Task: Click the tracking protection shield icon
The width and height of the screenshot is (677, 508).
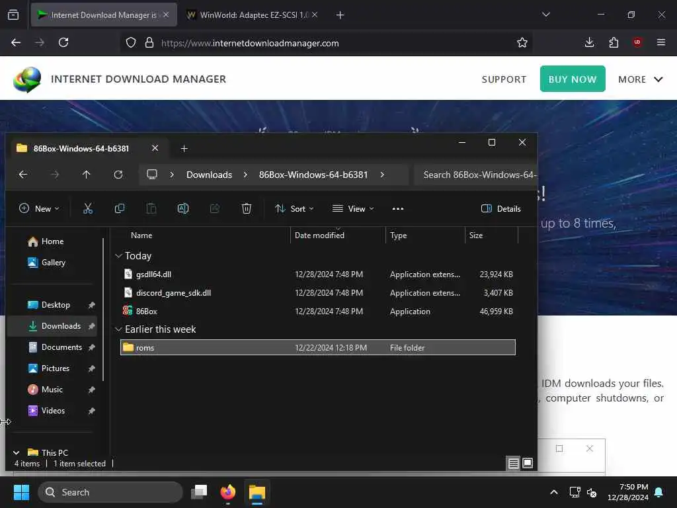Action: 131,42
